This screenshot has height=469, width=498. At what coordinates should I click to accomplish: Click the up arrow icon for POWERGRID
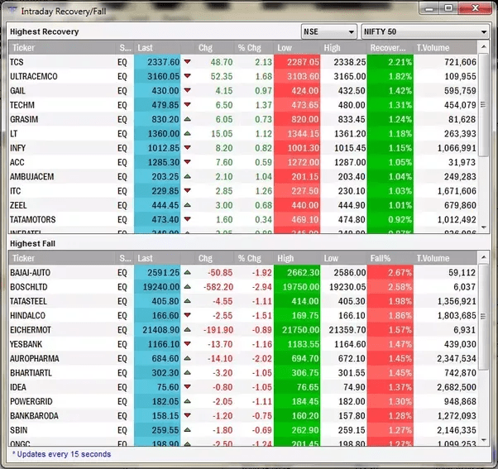pyautogui.click(x=188, y=401)
